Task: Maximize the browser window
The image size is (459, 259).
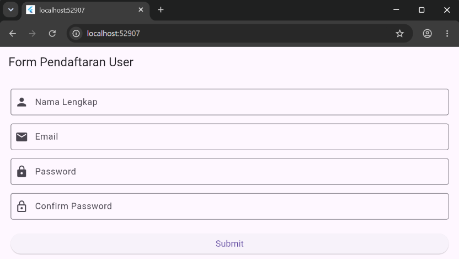Action: (x=421, y=10)
